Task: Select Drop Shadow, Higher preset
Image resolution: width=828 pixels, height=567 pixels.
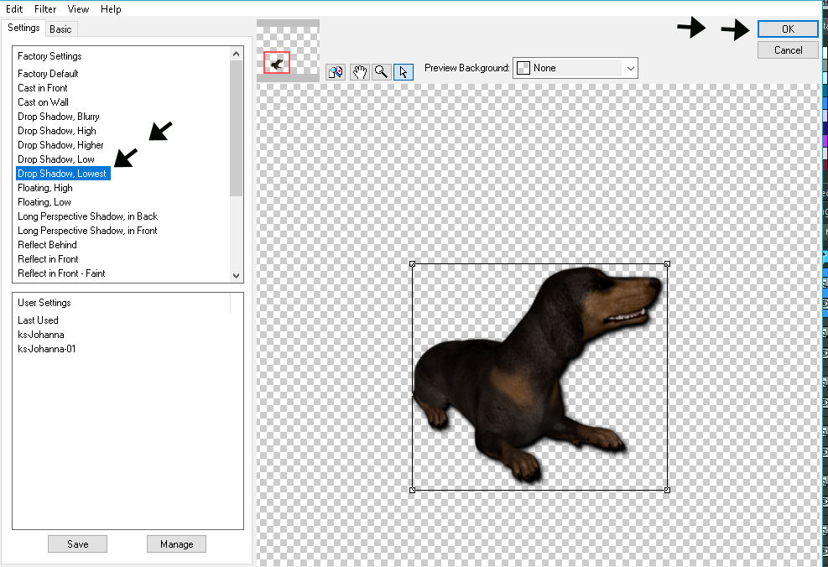Action: click(60, 145)
